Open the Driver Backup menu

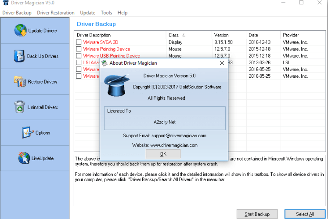pos(17,13)
